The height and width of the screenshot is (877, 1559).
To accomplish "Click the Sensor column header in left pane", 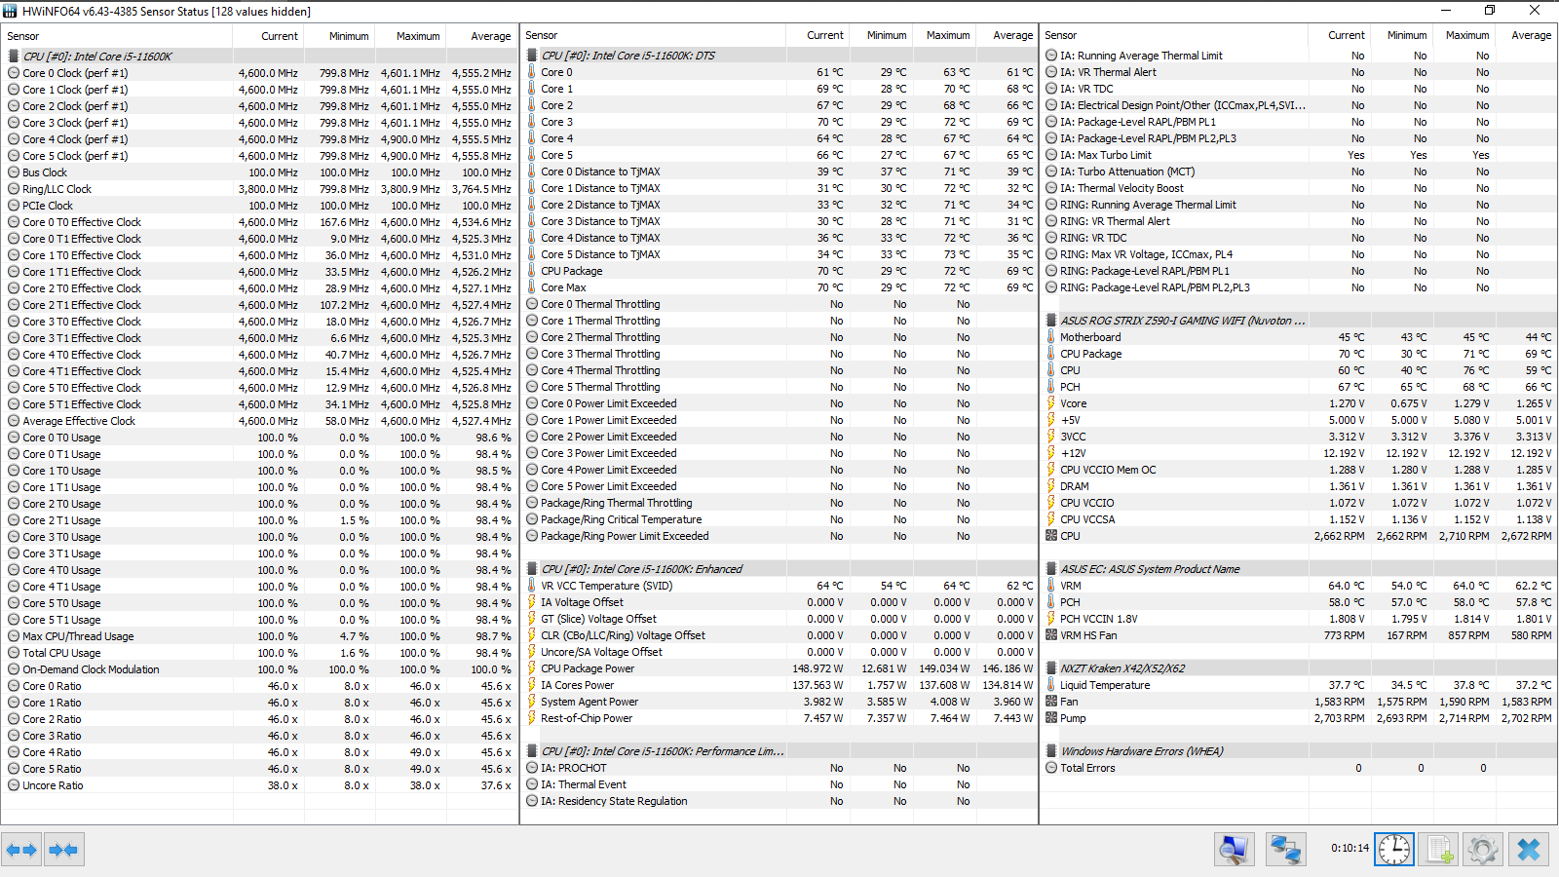I will (117, 36).
